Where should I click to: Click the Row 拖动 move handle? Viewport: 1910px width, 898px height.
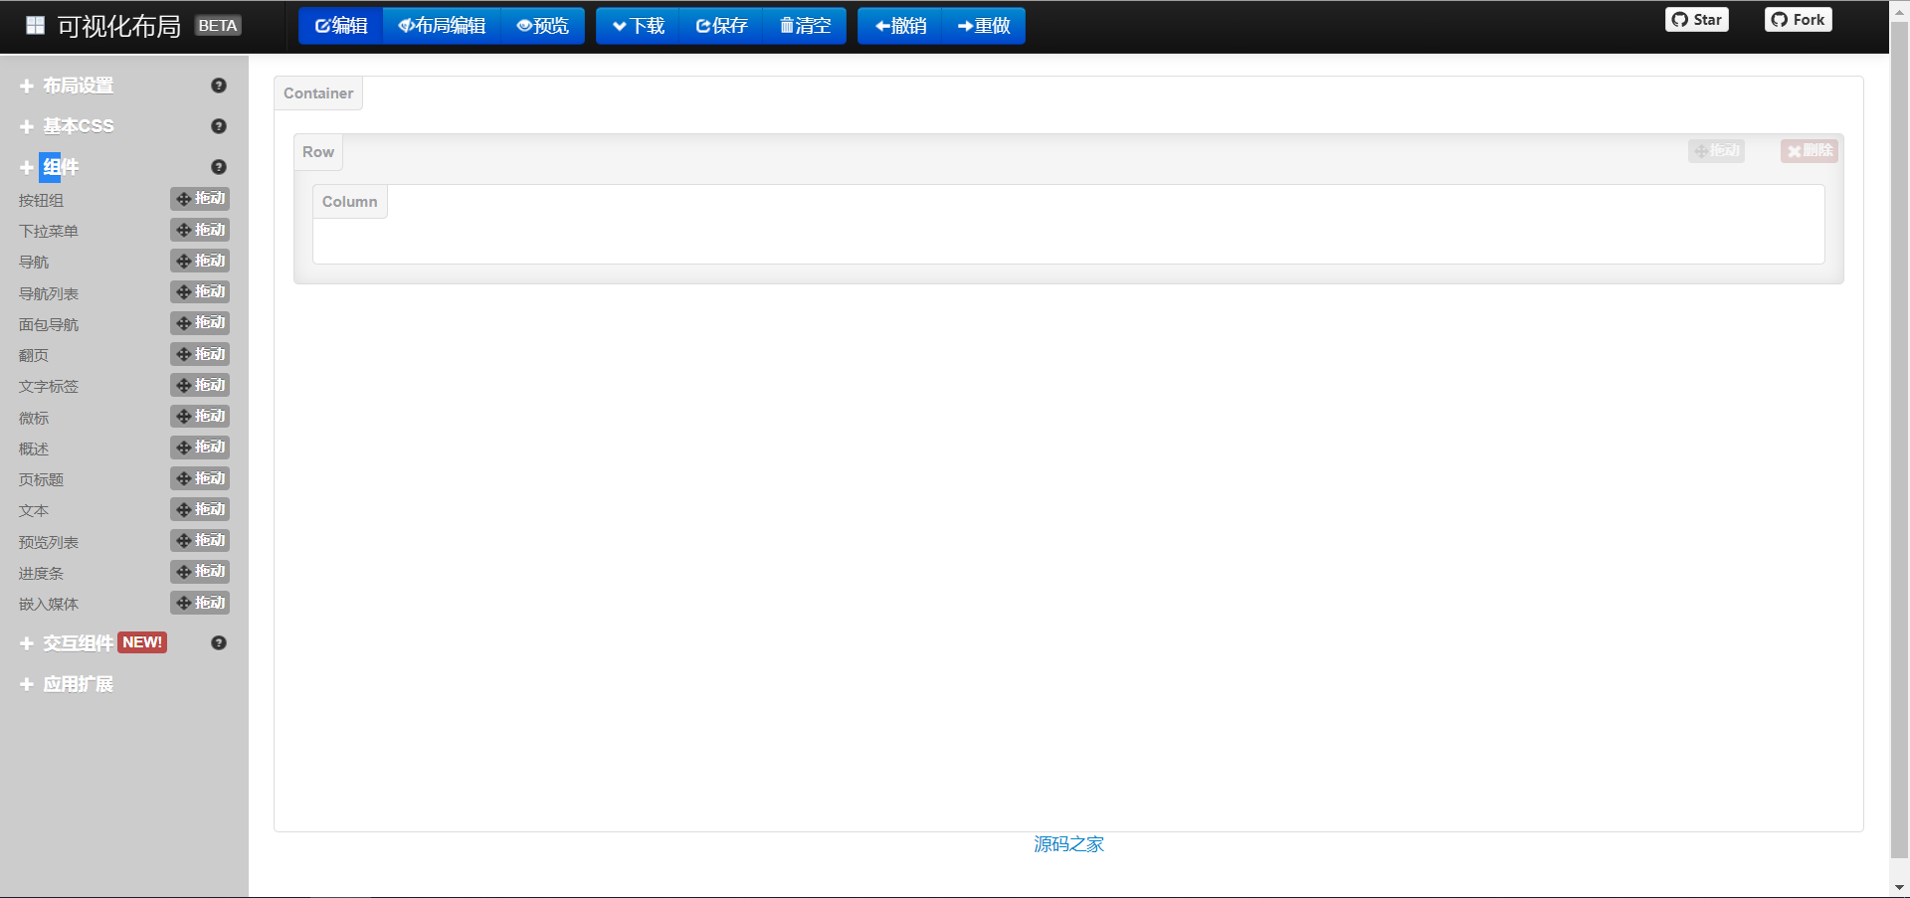(x=1716, y=151)
